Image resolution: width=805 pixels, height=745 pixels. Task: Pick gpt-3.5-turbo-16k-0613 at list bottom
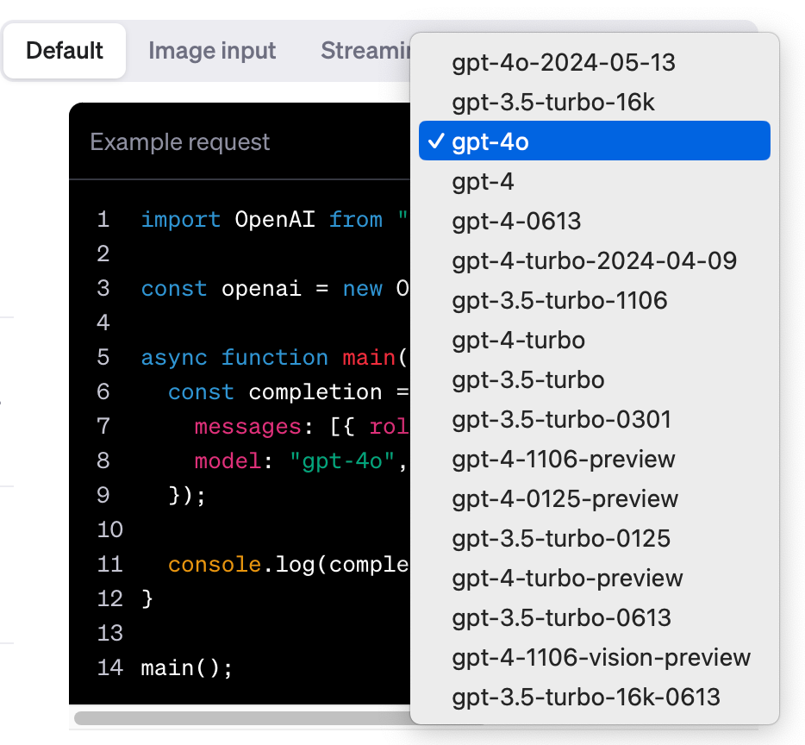pos(584,697)
